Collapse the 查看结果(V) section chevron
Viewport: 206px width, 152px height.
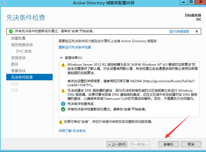61,58
